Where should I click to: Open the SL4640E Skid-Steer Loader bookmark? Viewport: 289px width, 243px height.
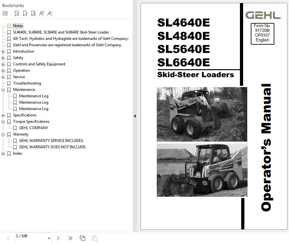coord(61,32)
